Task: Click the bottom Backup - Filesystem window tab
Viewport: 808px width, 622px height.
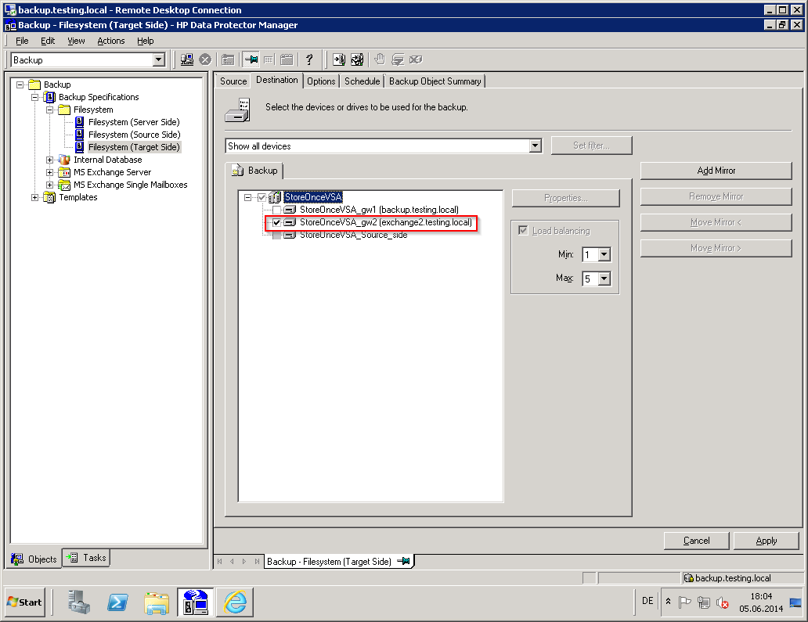Action: [338, 561]
